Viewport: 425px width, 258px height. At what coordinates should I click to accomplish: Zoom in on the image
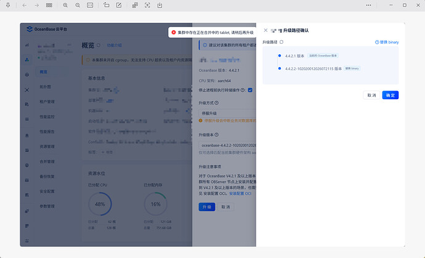pyautogui.click(x=65, y=5)
